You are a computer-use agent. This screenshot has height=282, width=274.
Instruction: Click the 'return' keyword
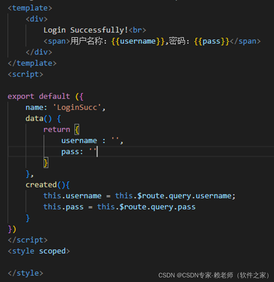click(x=57, y=130)
